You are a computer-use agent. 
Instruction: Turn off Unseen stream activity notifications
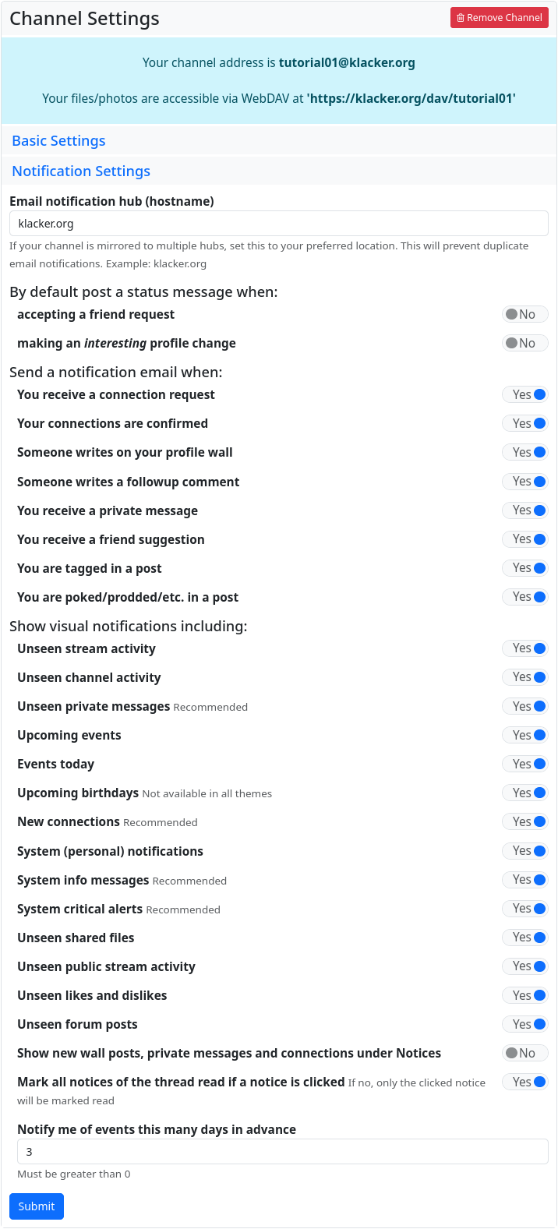click(524, 648)
